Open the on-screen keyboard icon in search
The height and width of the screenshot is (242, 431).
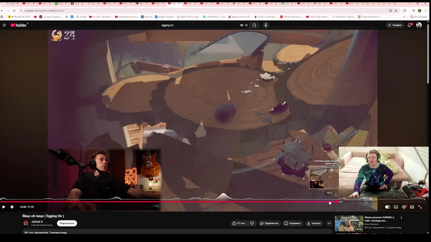[x=241, y=25]
